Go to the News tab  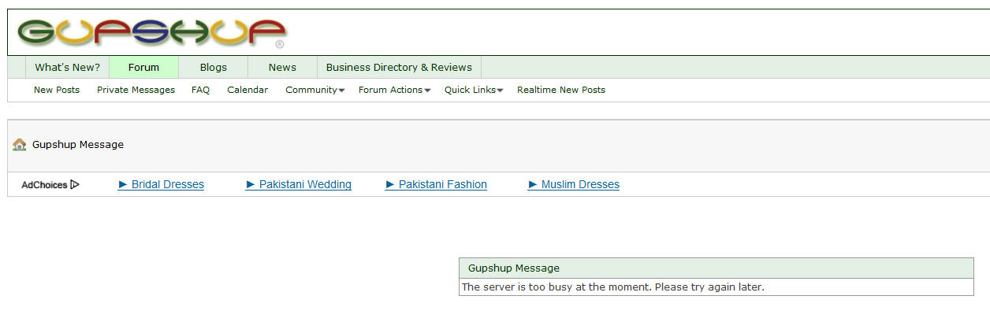(282, 68)
